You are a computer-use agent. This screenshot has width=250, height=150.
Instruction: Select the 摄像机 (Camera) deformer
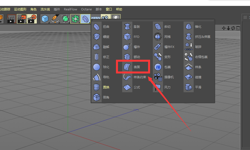point(164,77)
